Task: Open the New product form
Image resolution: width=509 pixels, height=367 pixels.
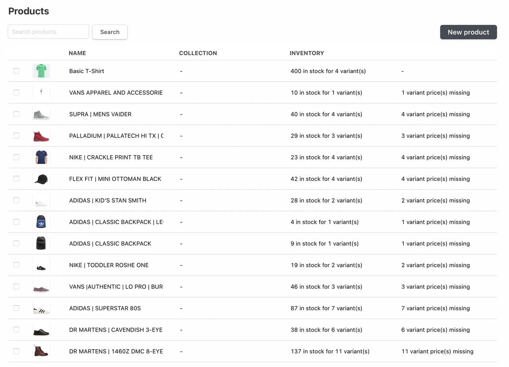Action: [468, 32]
